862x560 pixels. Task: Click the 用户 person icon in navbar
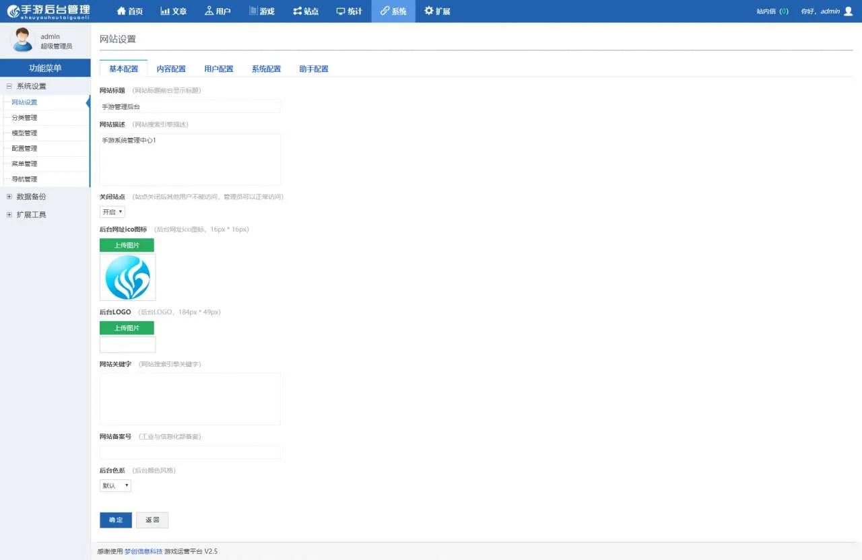click(209, 11)
